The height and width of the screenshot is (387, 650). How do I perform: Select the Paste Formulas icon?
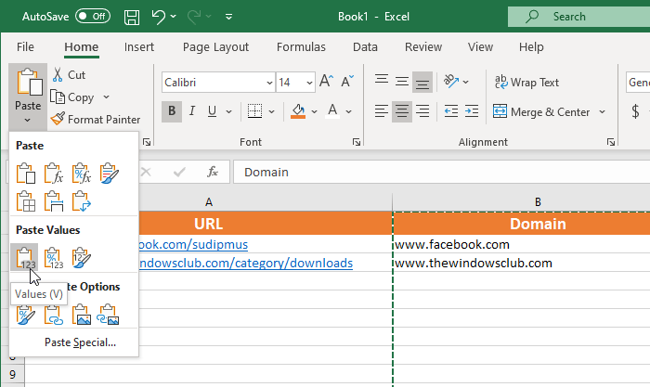[x=53, y=173]
